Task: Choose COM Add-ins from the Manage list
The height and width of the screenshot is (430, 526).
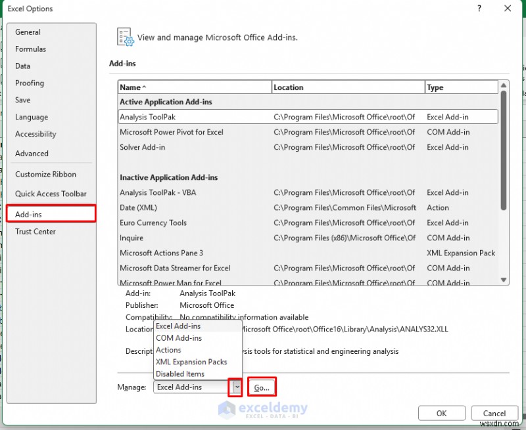Action: (198, 338)
